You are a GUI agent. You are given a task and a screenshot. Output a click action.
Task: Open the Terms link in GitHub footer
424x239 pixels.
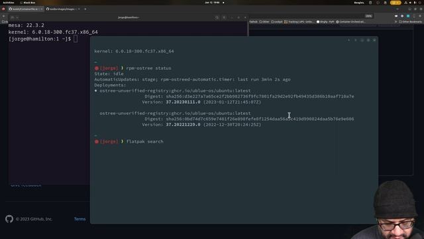tap(79, 219)
